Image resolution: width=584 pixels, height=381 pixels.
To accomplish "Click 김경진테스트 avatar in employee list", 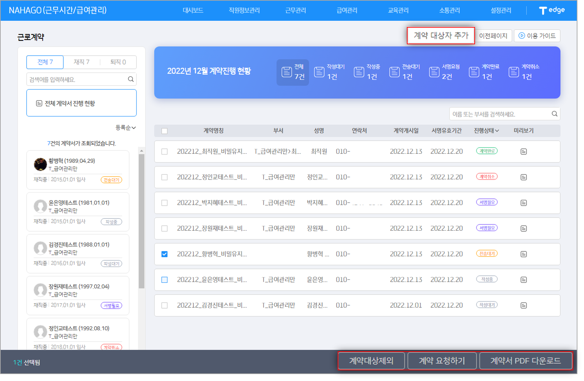I will 40,248.
